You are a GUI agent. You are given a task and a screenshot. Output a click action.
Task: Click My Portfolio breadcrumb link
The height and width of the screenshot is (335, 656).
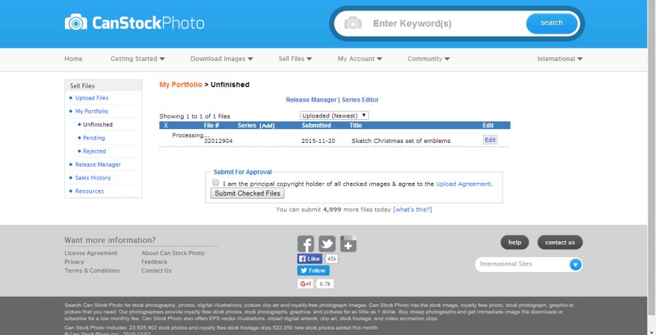pos(181,85)
